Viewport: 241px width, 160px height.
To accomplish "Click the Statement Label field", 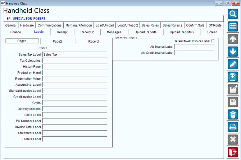I will coord(75,133).
